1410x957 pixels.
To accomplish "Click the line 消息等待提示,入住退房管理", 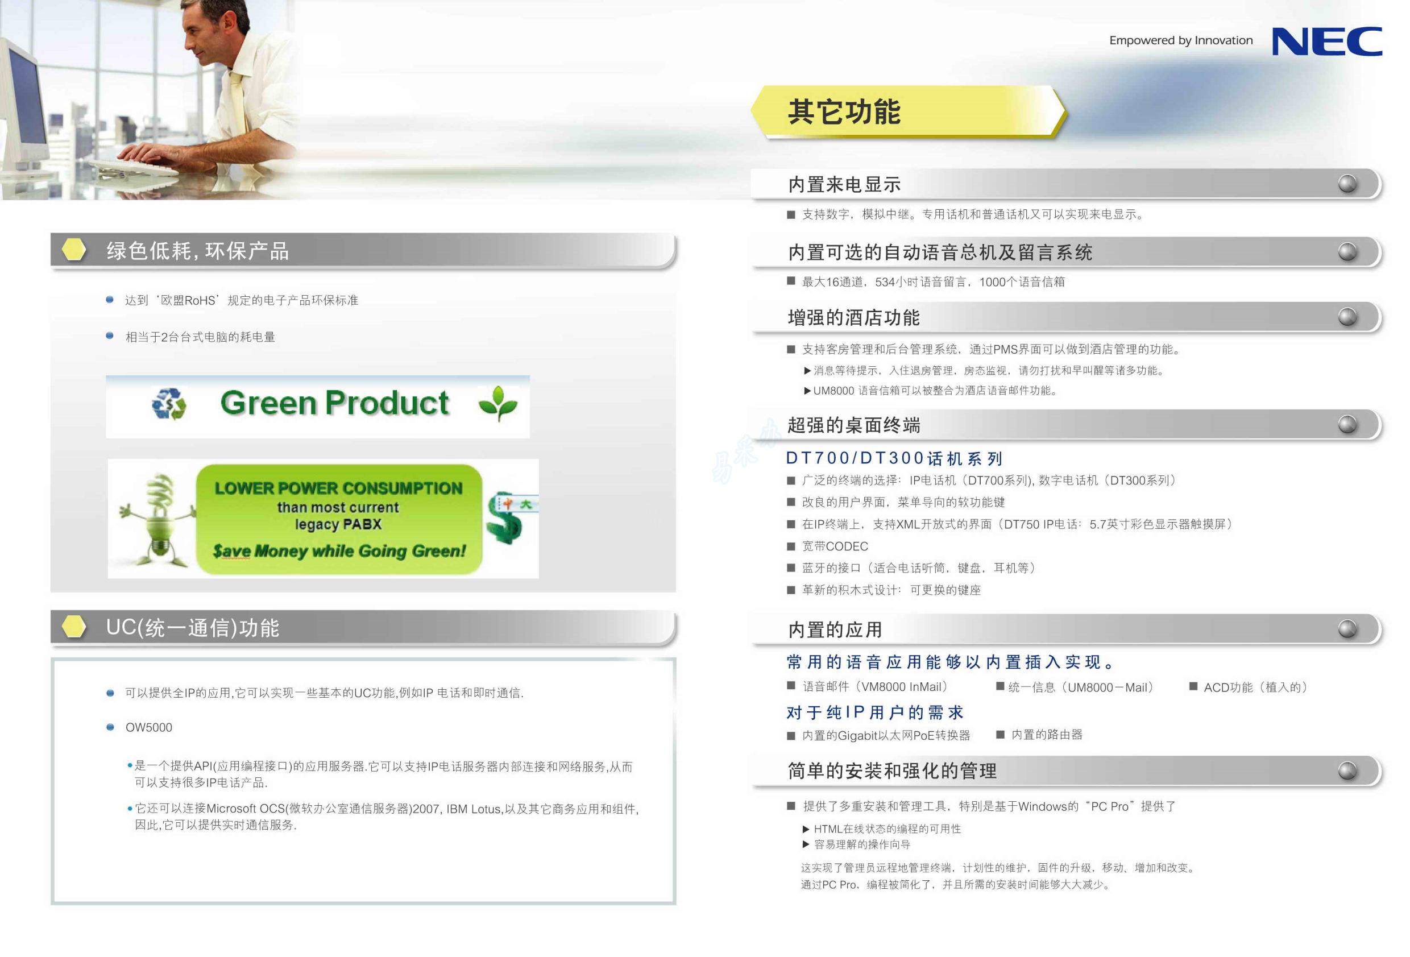I will (x=989, y=370).
